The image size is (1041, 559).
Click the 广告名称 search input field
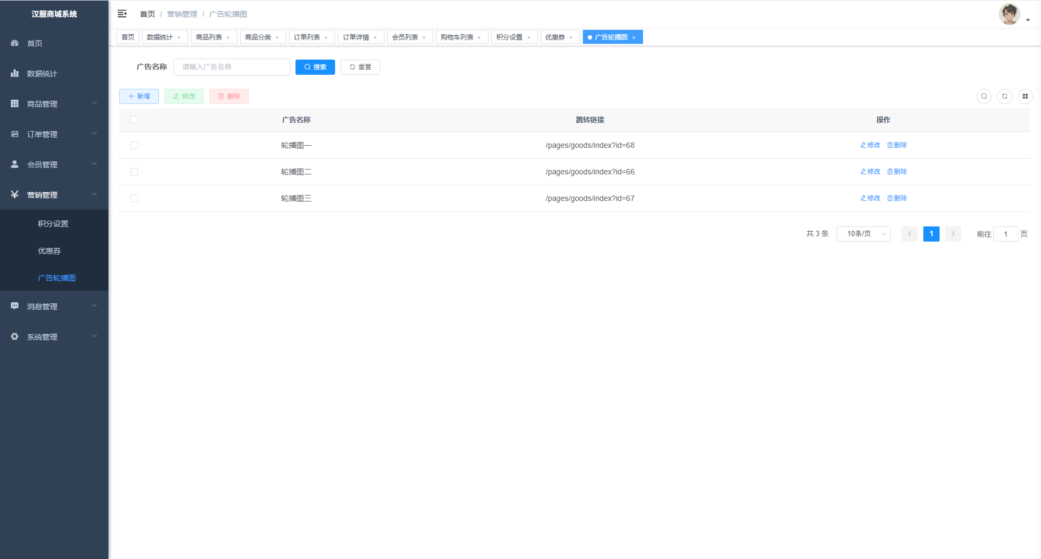232,67
